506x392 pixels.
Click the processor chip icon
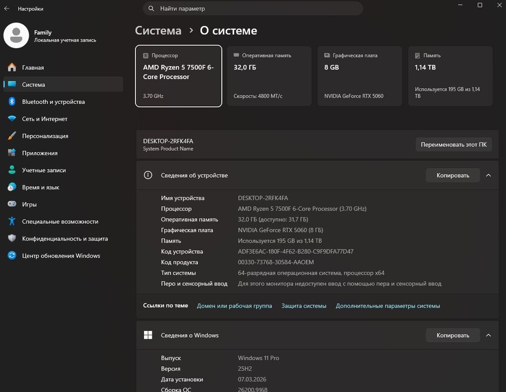pos(146,56)
